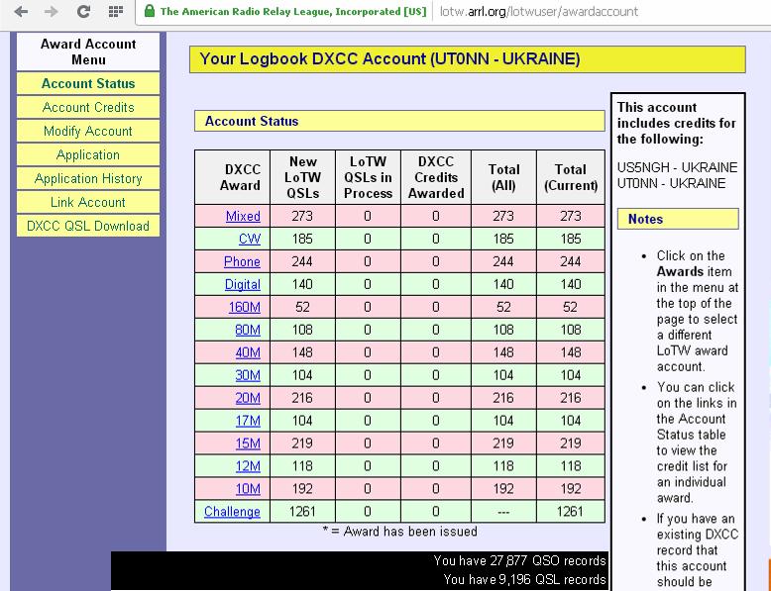Click the New LoTW QSLs column header
The width and height of the screenshot is (771, 591).
click(302, 177)
